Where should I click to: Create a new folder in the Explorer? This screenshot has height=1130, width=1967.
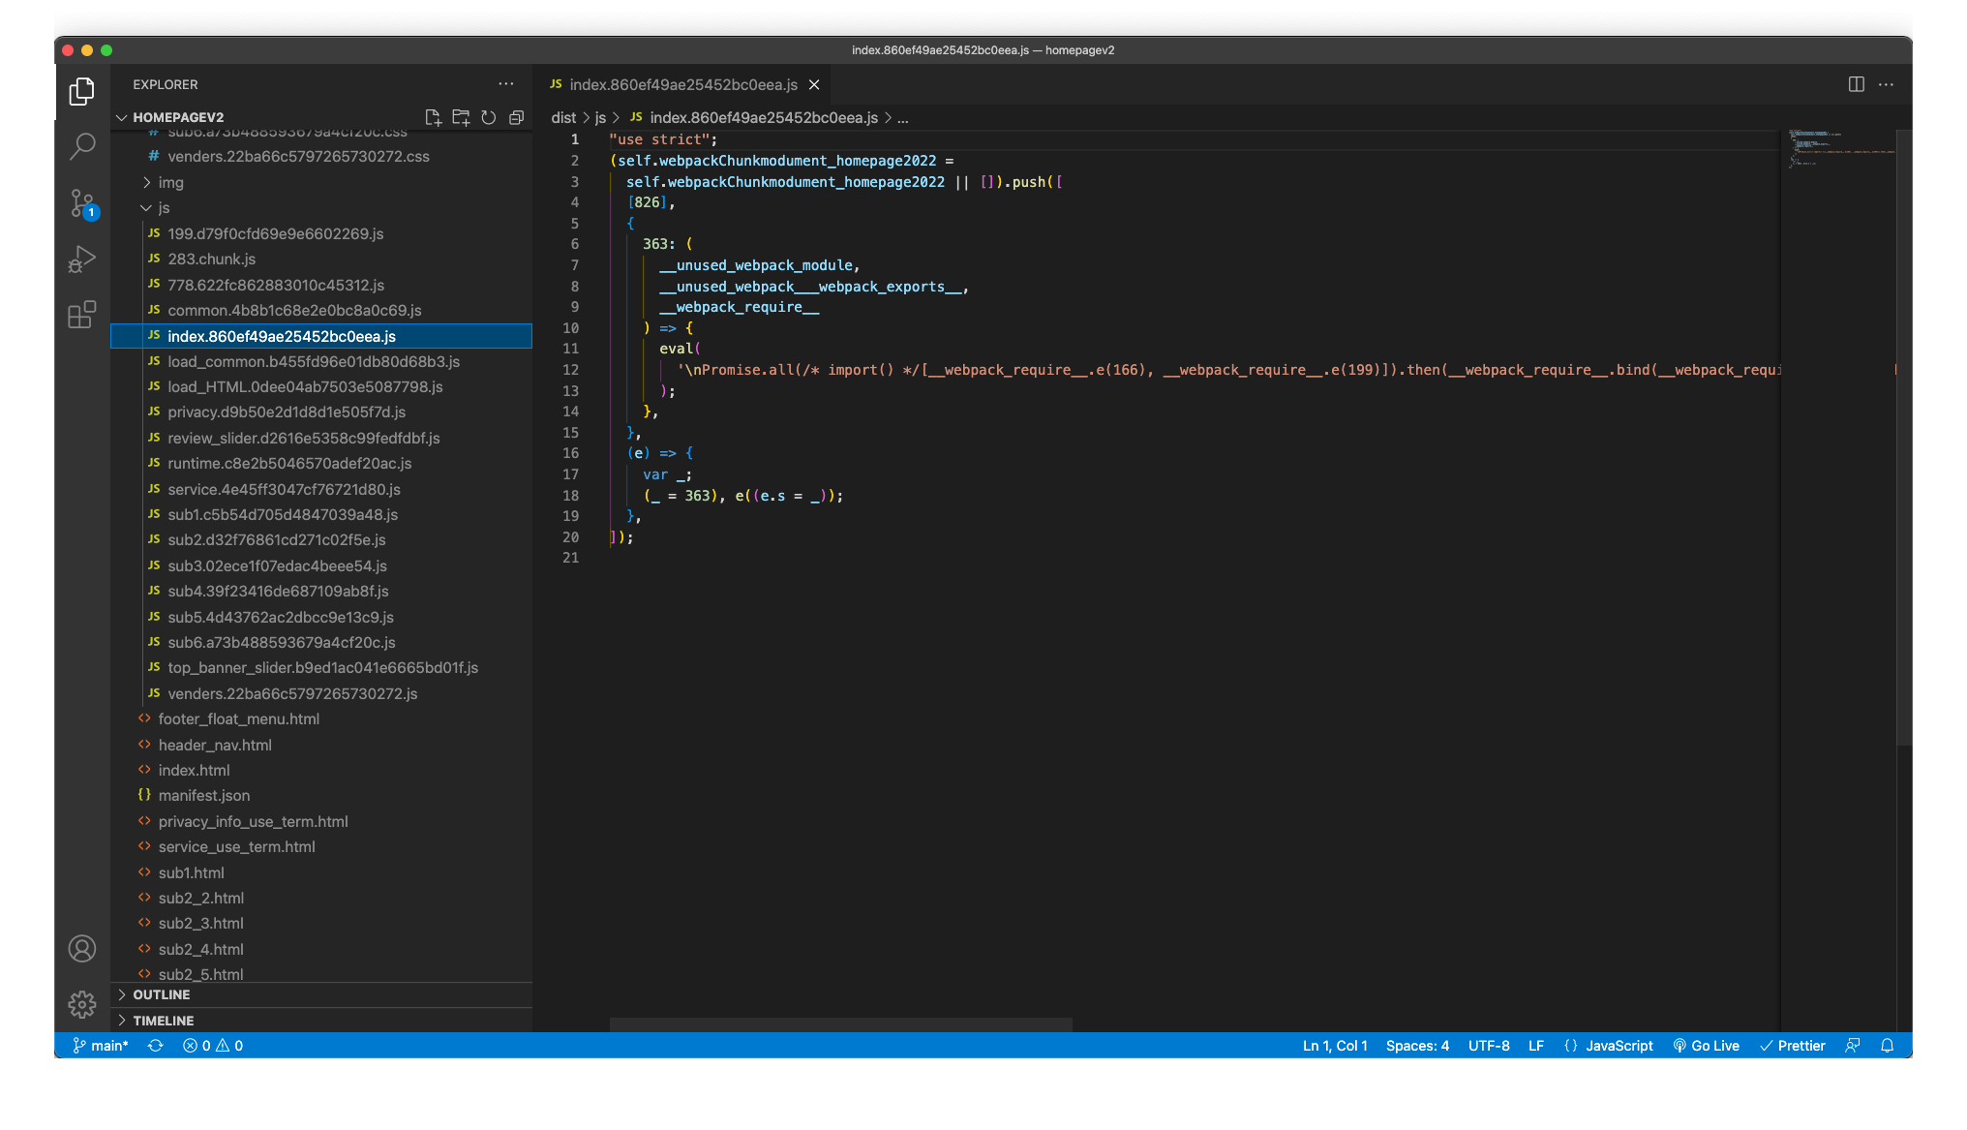[x=461, y=117]
